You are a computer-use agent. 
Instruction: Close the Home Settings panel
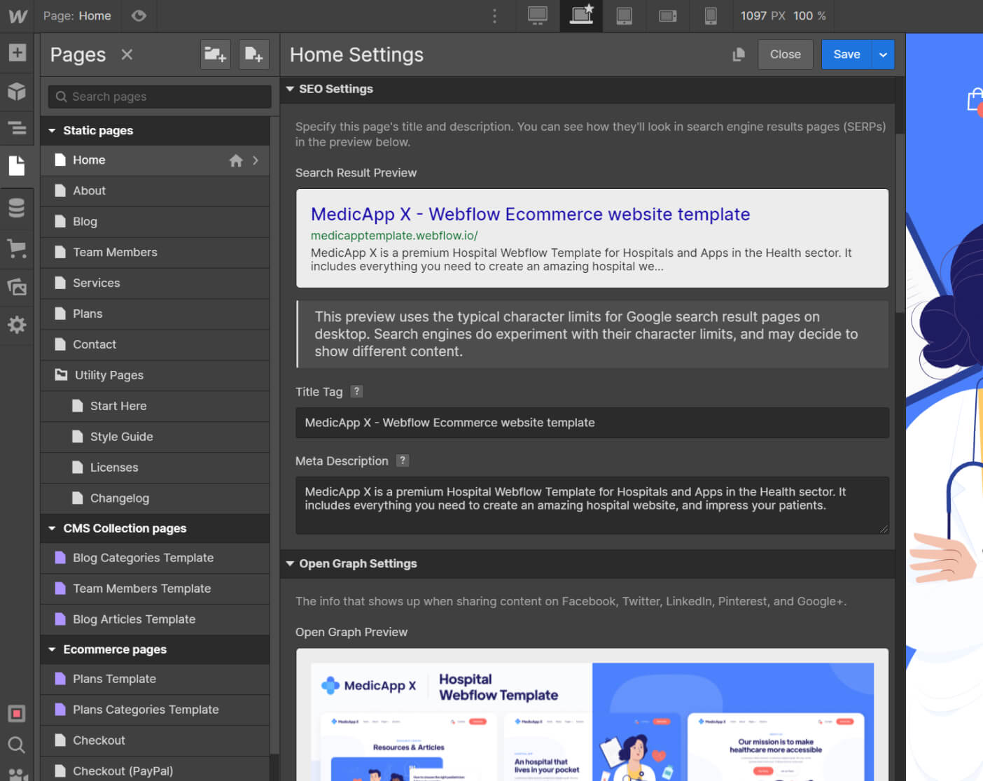coord(785,55)
